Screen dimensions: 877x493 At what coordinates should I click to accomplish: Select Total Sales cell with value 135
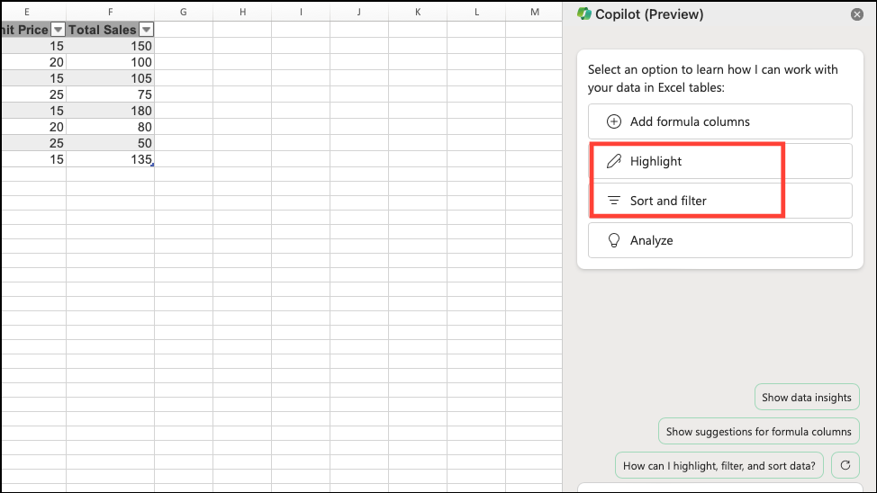[110, 159]
